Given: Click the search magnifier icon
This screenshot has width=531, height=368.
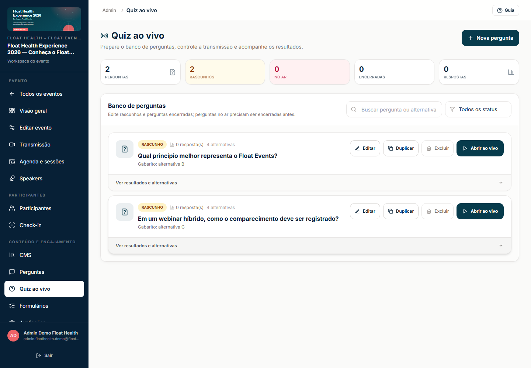Looking at the screenshot, I should [354, 109].
